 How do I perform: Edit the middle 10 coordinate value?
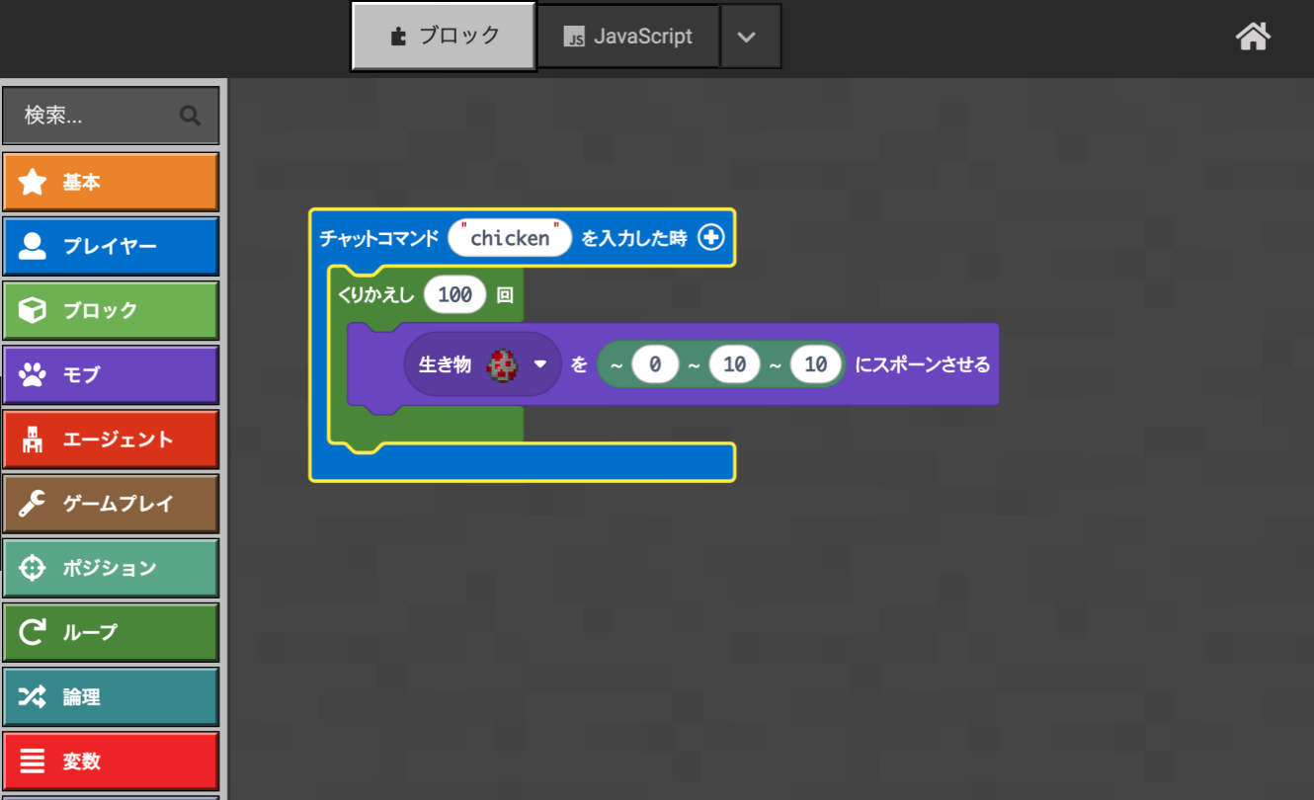click(x=734, y=364)
